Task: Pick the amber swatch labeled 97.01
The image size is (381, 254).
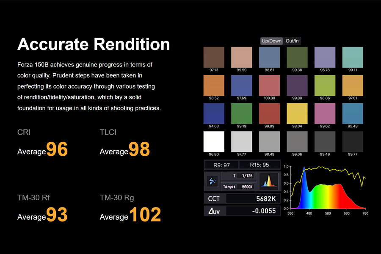Action: click(x=353, y=86)
